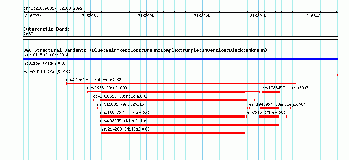This screenshot has width=349, height=160.
Task: Open the nsv498955 (Kidd2010b) label
Action: tap(125, 121)
